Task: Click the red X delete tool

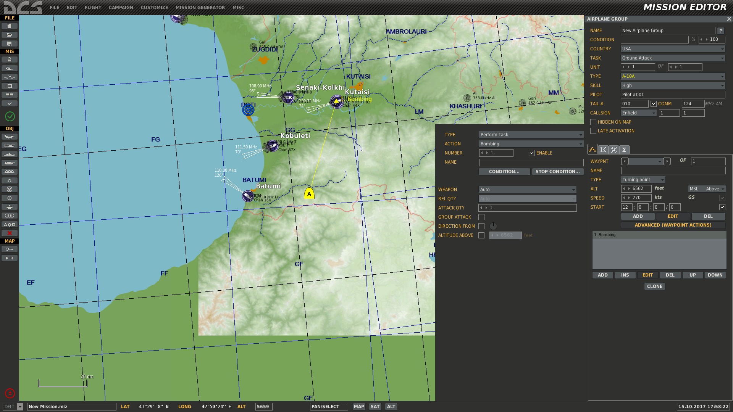Action: coord(10,233)
